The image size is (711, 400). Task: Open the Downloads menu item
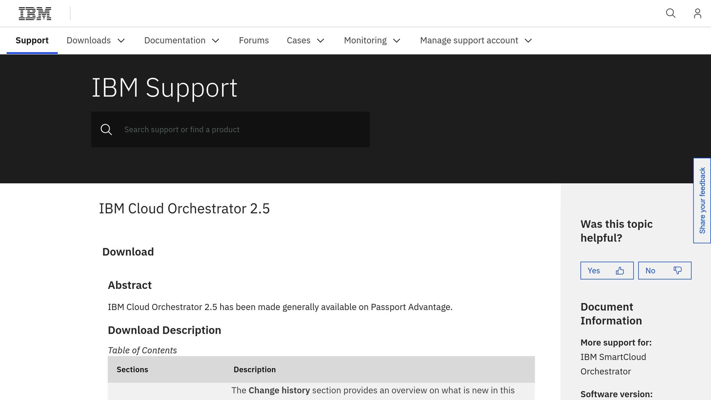(89, 41)
